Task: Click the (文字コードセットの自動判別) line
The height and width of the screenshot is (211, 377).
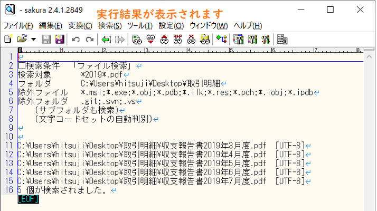Action: click(x=96, y=119)
